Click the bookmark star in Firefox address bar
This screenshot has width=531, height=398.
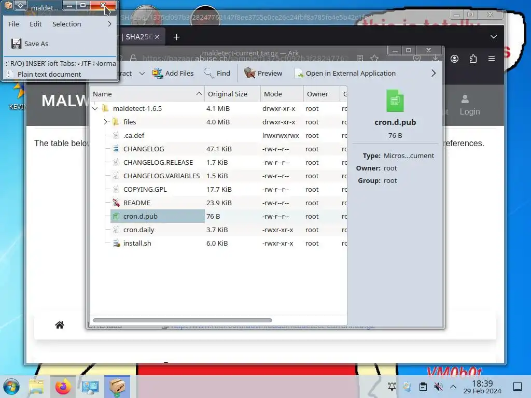(374, 59)
